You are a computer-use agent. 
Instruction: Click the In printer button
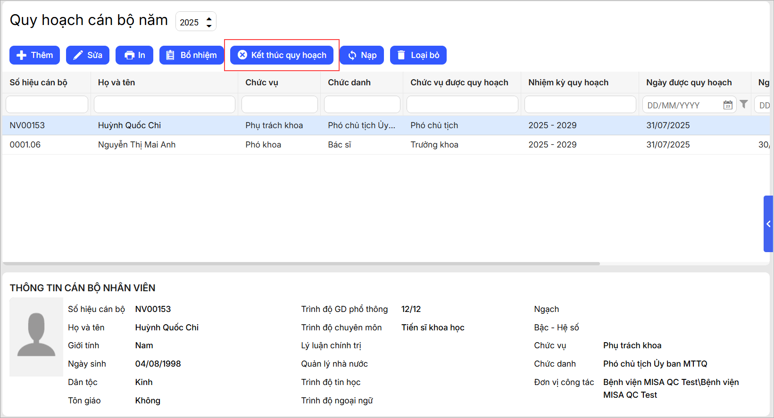click(134, 55)
